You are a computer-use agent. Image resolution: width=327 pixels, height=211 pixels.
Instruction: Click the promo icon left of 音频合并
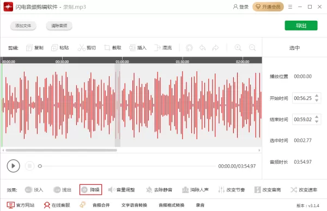point(83,205)
